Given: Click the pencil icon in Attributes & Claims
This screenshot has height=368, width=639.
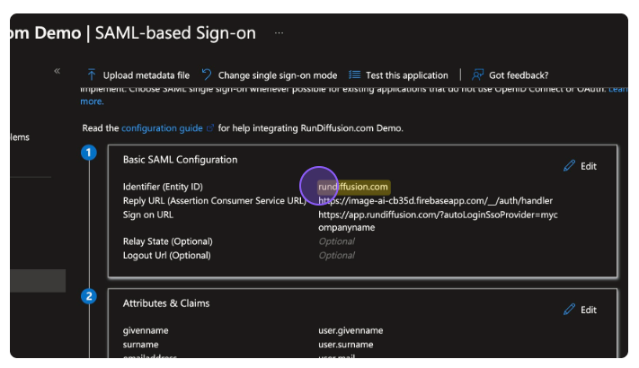Looking at the screenshot, I should (569, 310).
